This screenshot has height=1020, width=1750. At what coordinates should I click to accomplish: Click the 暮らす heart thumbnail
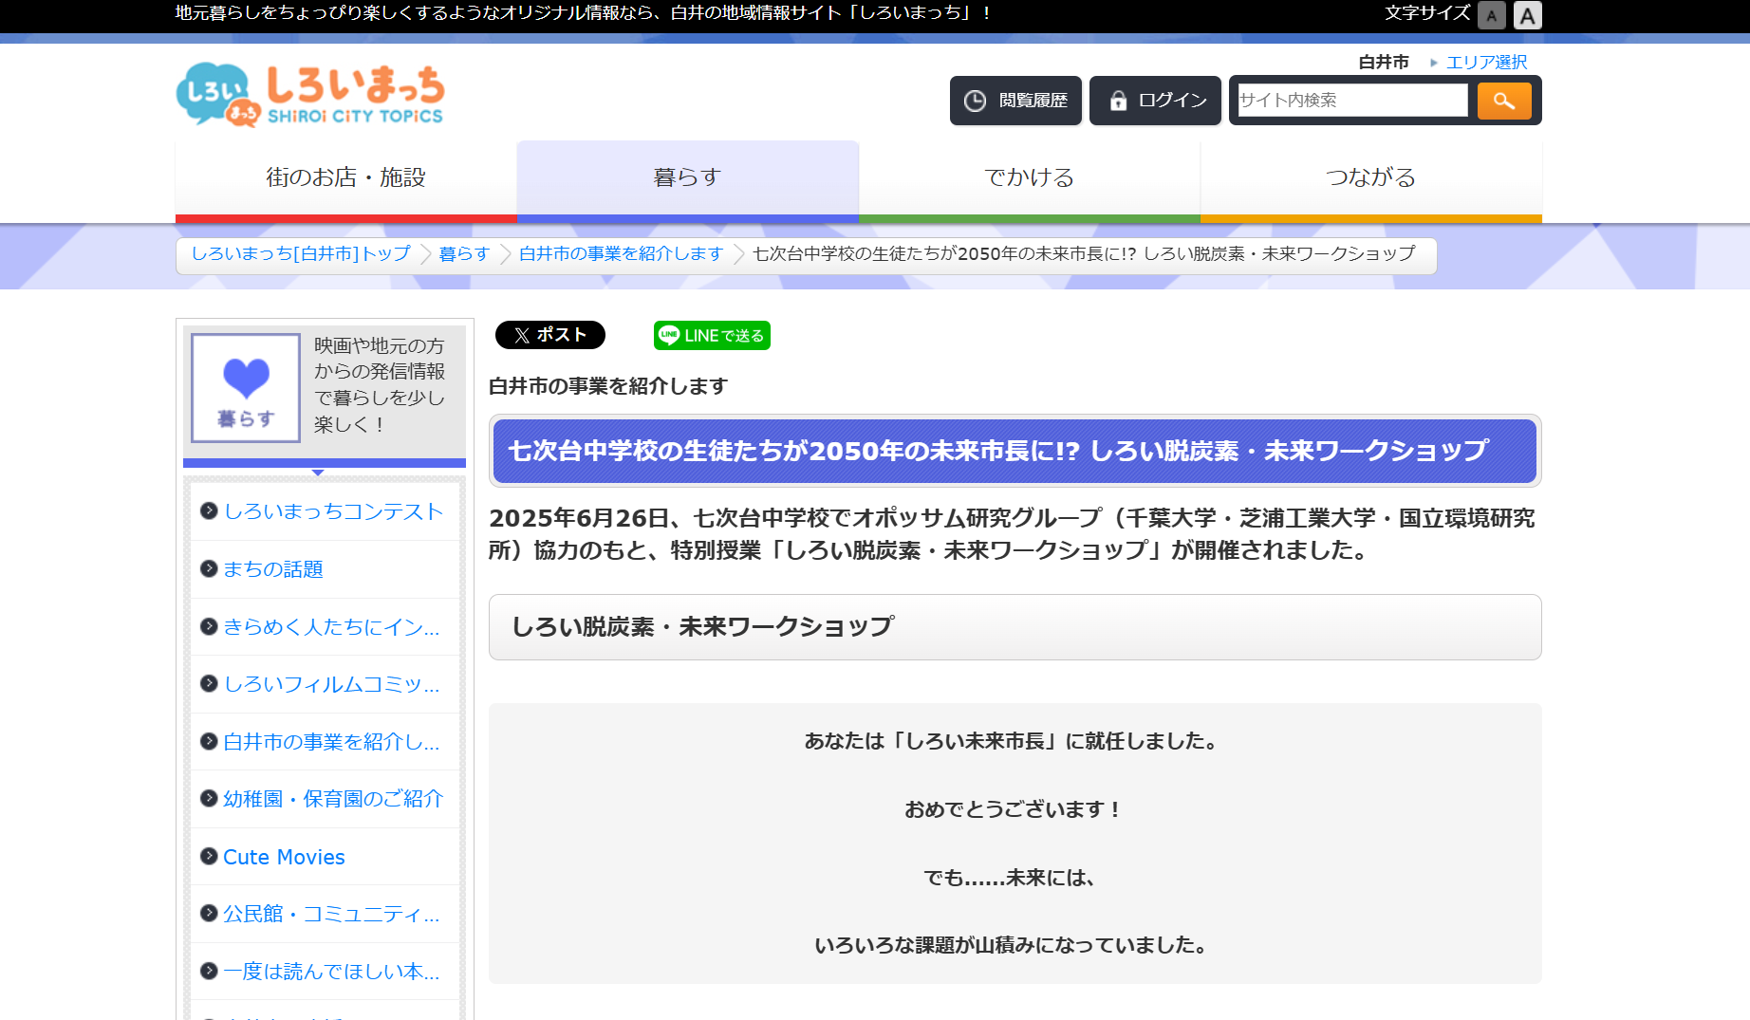pyautogui.click(x=246, y=388)
